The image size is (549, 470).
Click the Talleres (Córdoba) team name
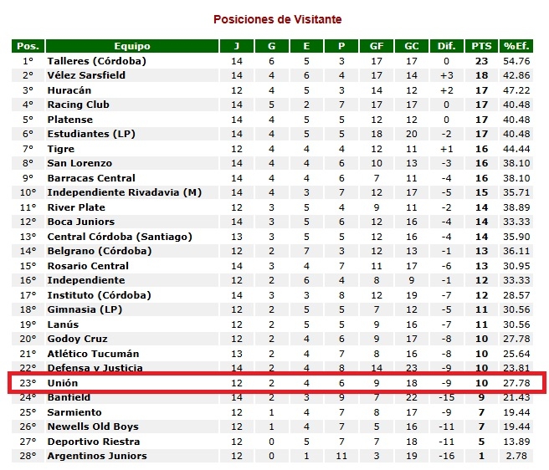[x=96, y=61]
